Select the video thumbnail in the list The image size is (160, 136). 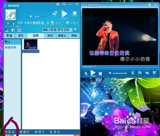(31, 44)
